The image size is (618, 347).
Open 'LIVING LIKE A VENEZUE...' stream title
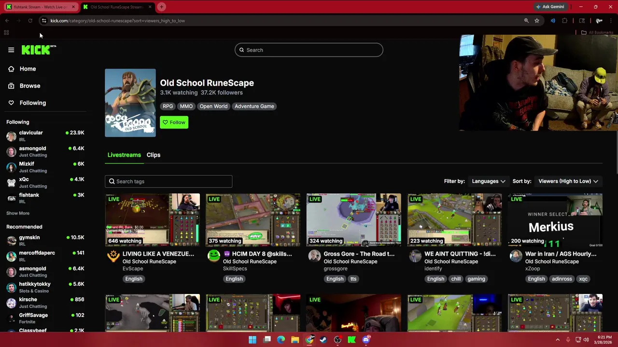click(158, 254)
